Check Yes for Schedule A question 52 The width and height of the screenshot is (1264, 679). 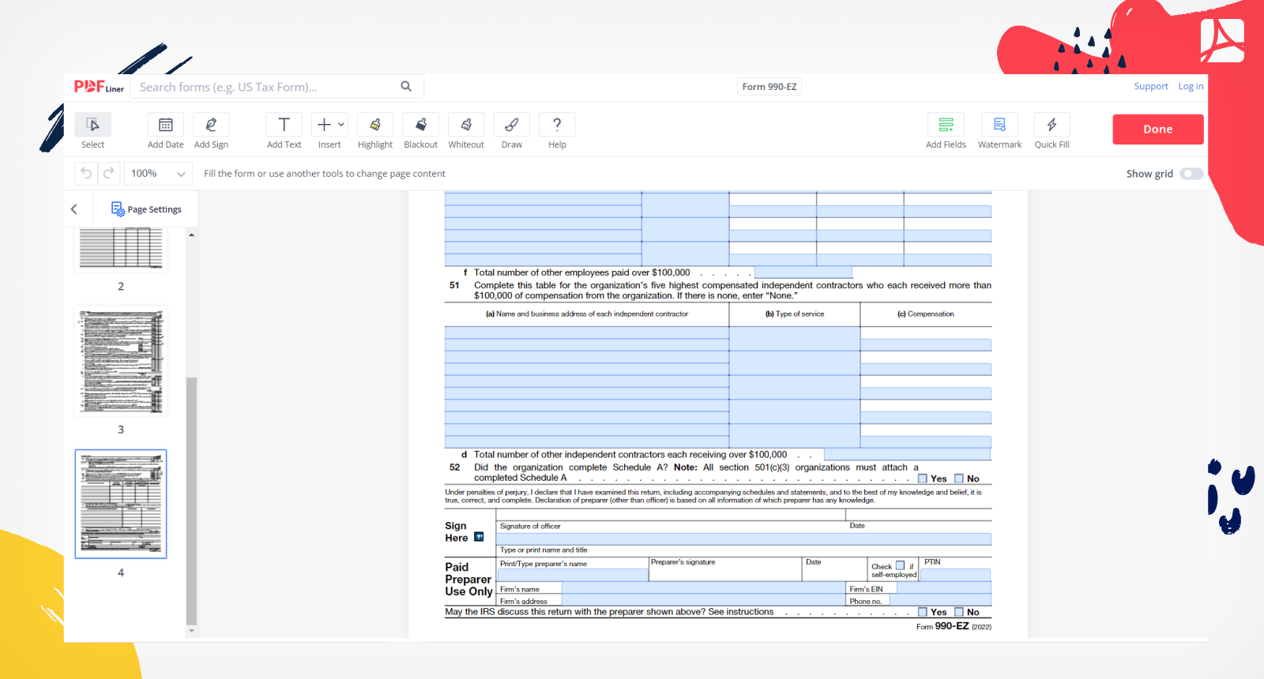point(922,478)
